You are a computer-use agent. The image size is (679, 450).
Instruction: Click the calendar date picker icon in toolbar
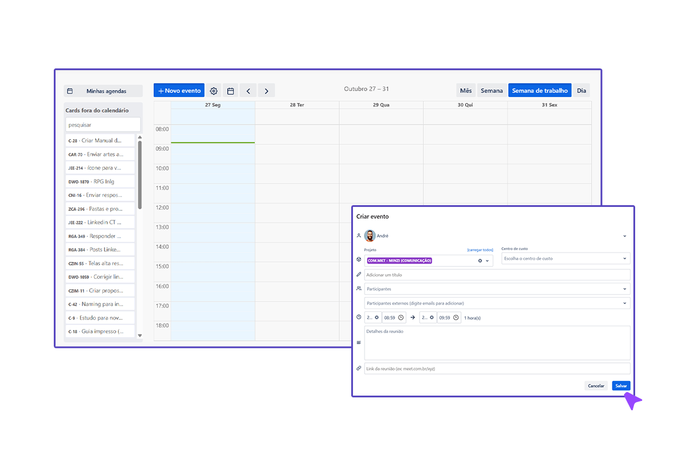pyautogui.click(x=231, y=91)
